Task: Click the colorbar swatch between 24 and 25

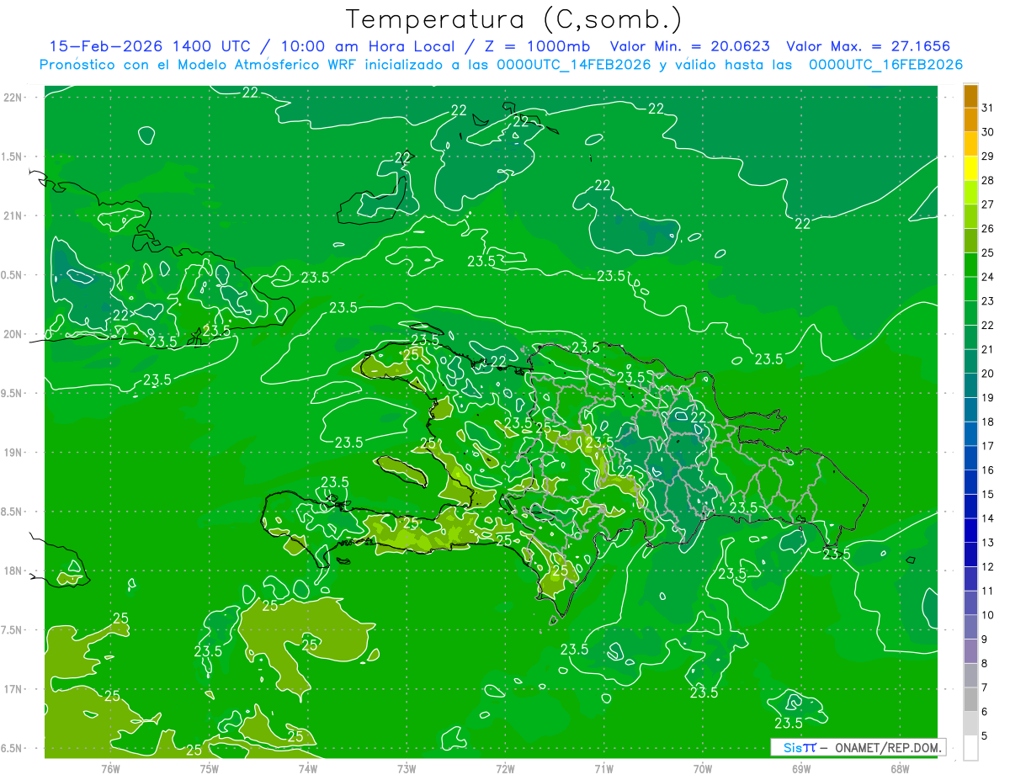Action: click(x=970, y=265)
